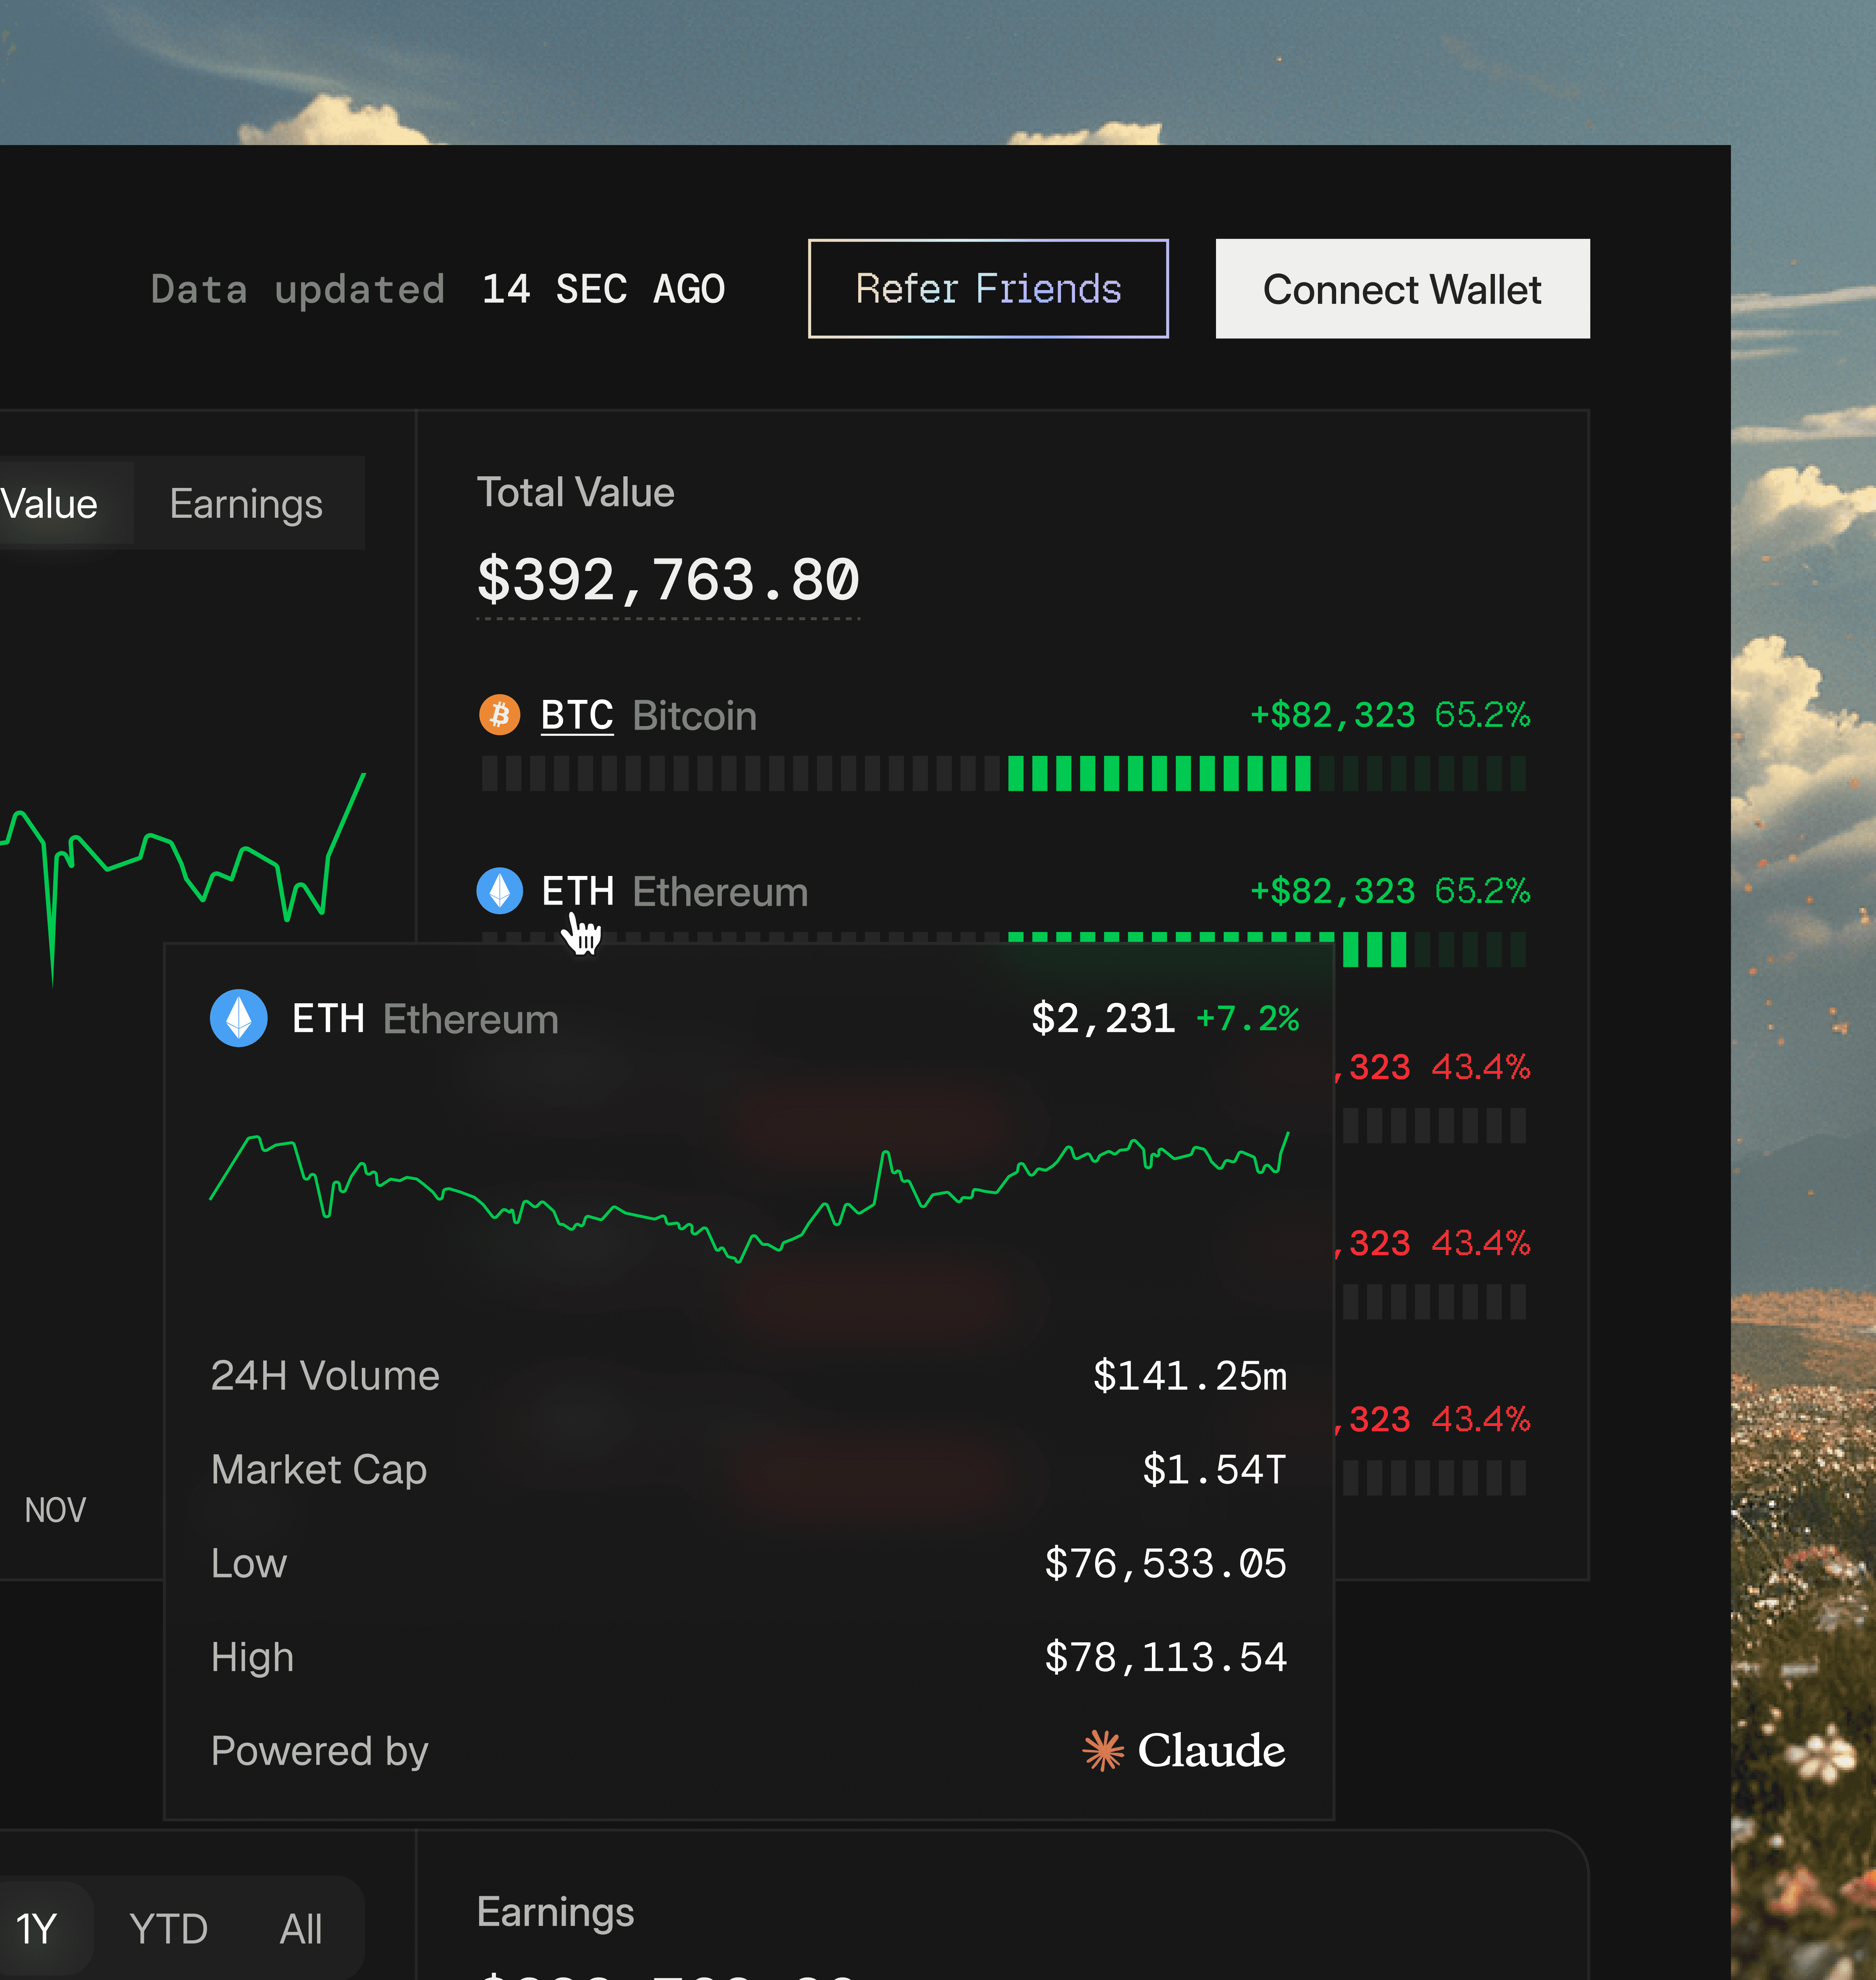Click the ETH ticker in asset list
The height and width of the screenshot is (1980, 1876).
tap(577, 890)
